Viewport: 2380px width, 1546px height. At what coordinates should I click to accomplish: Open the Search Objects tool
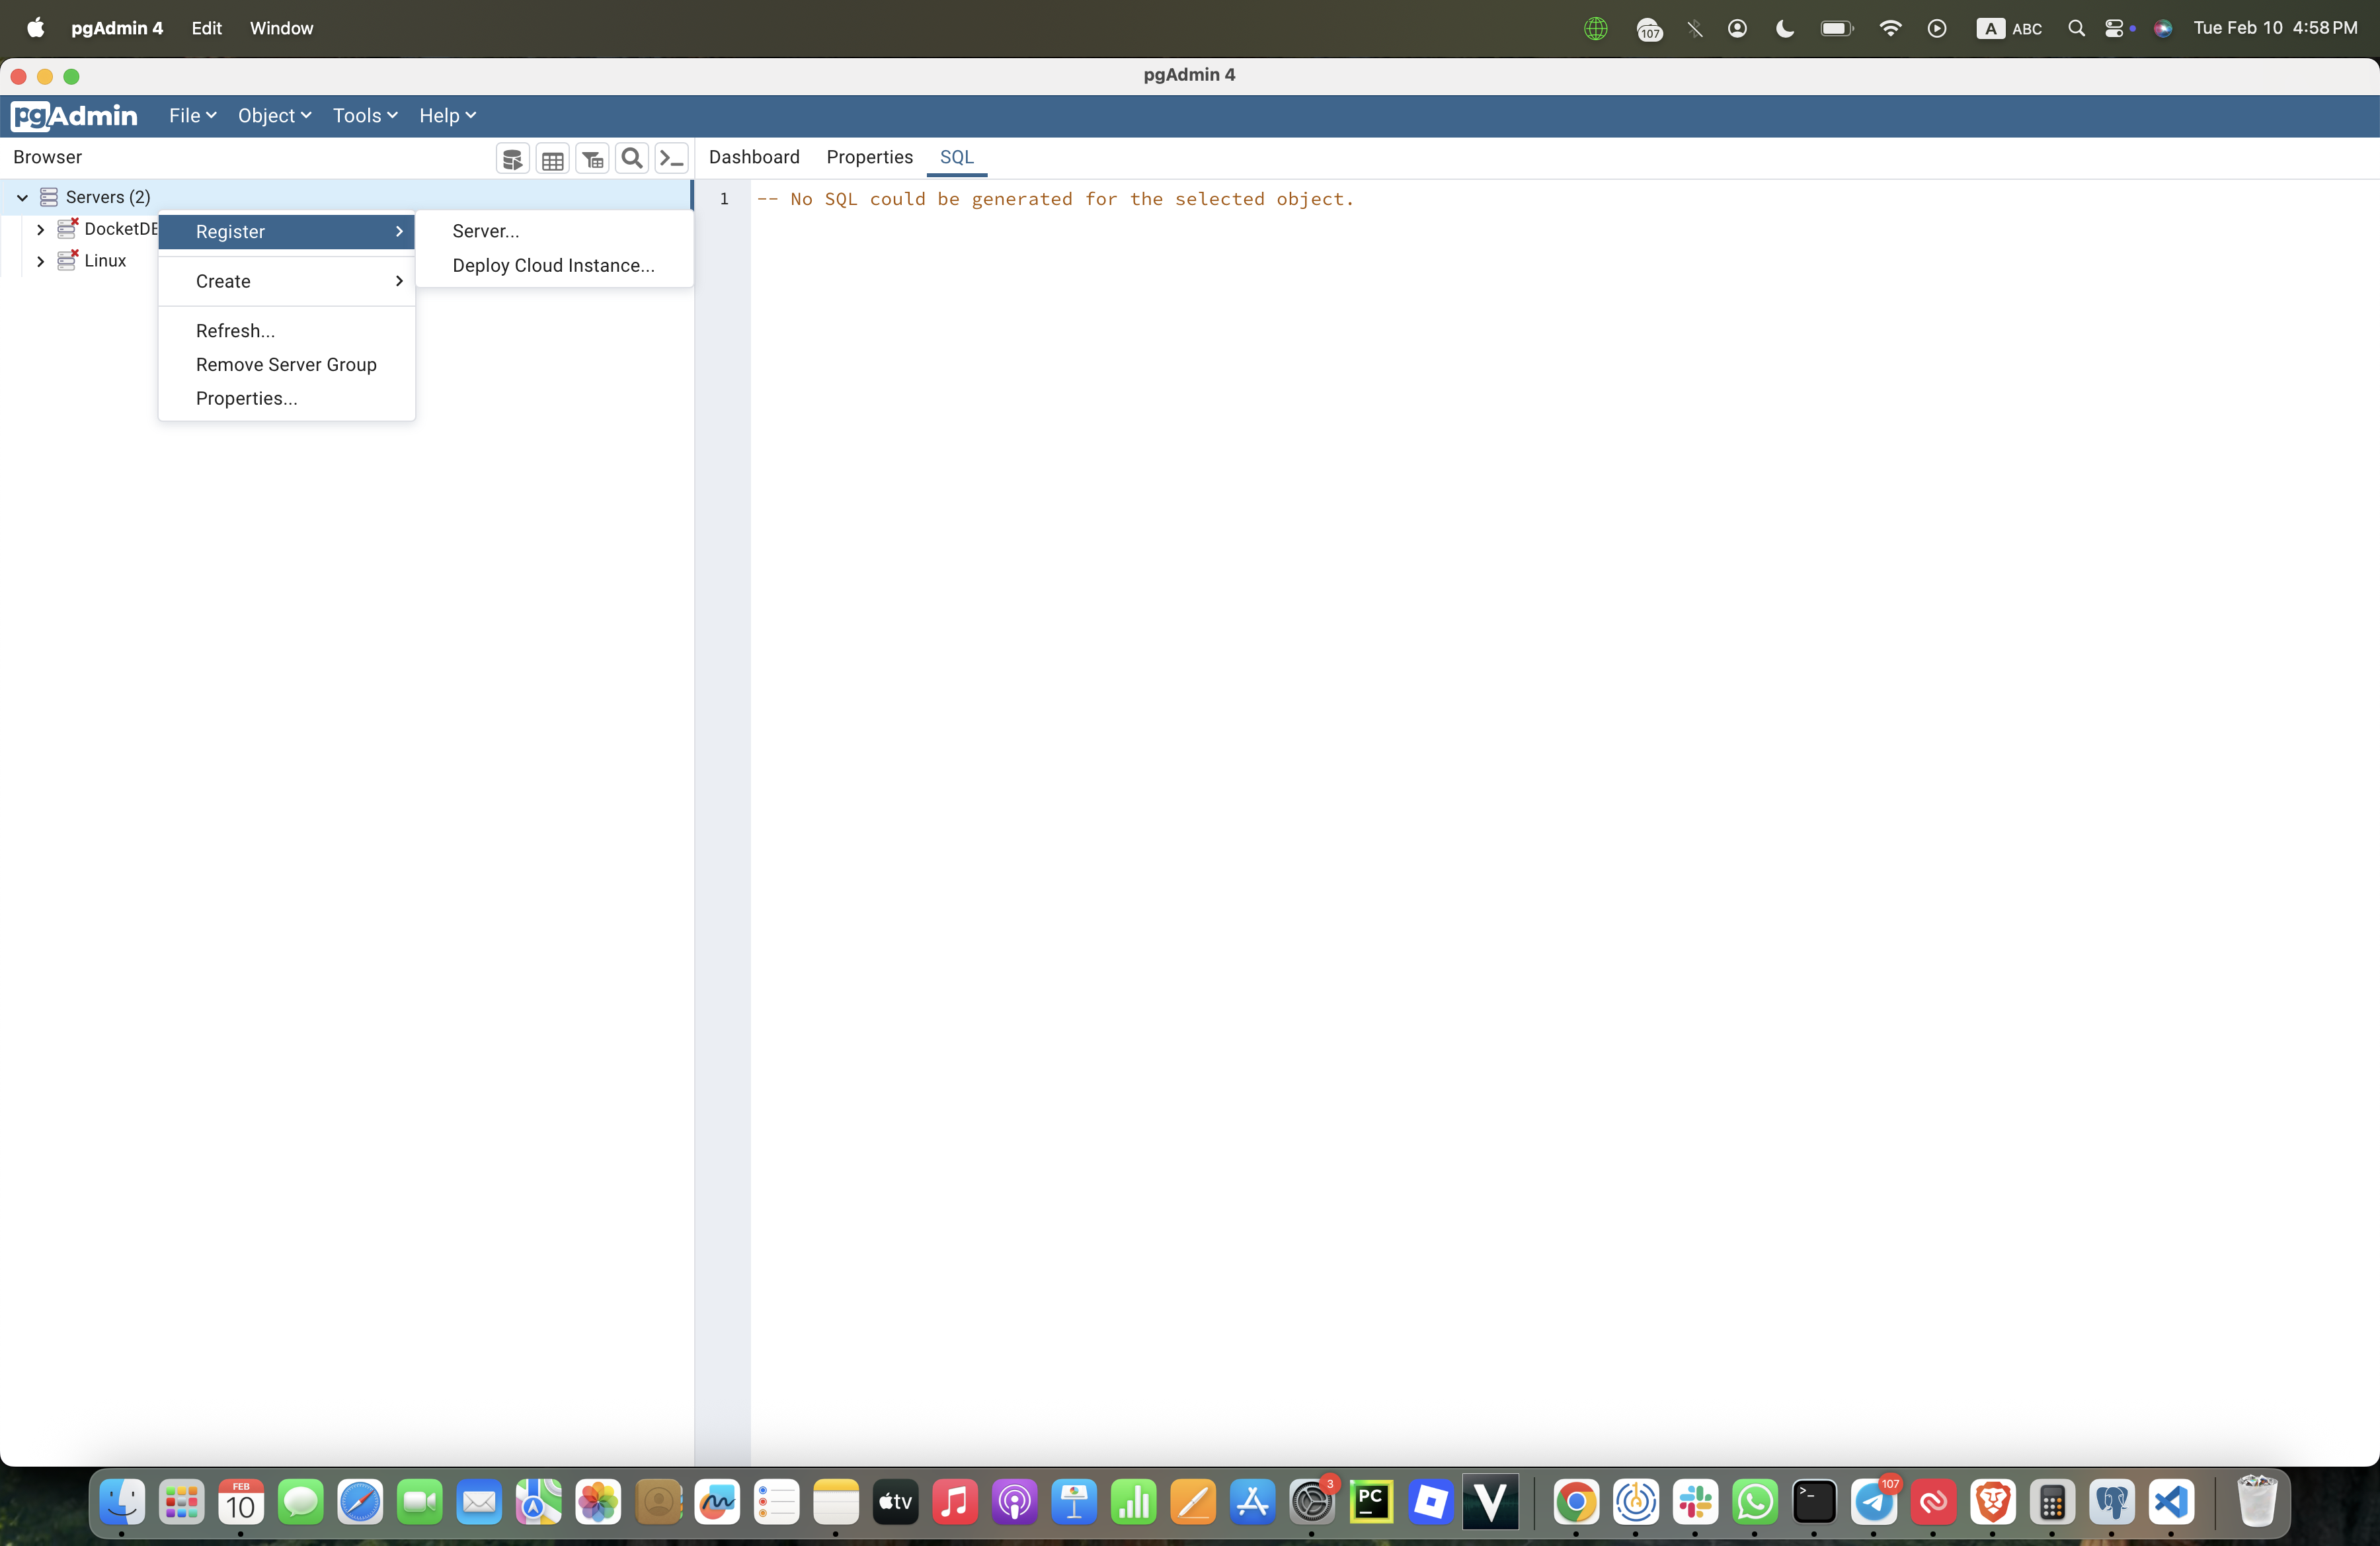(631, 158)
